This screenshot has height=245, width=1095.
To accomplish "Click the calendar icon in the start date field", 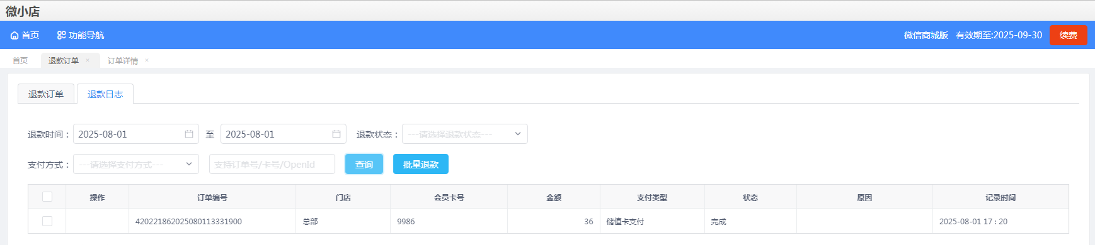I will tap(189, 134).
